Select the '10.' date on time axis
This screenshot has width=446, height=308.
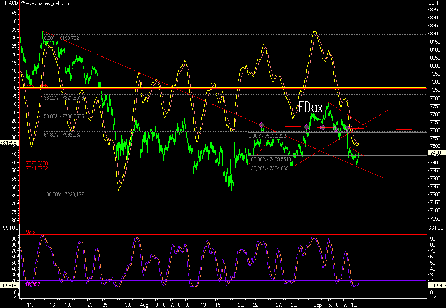354,305
